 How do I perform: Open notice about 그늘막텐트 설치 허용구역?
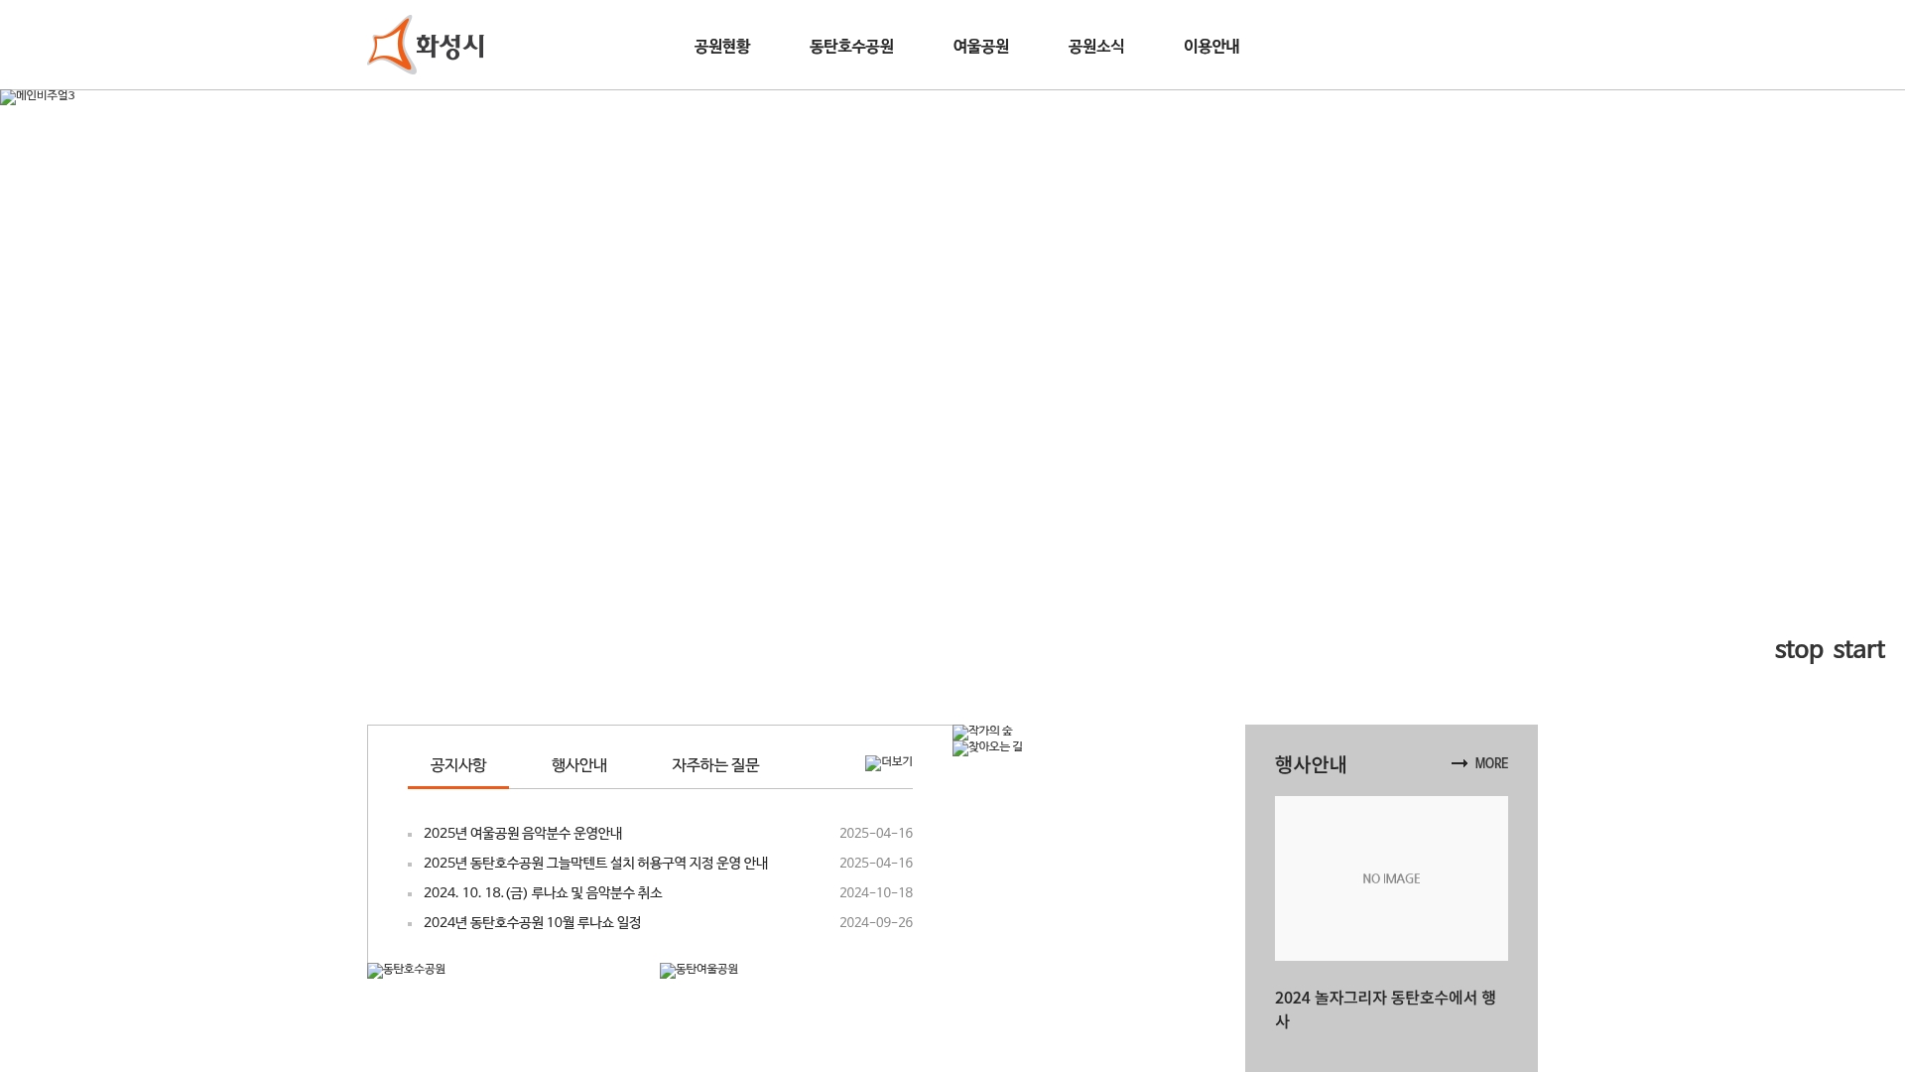point(595,864)
